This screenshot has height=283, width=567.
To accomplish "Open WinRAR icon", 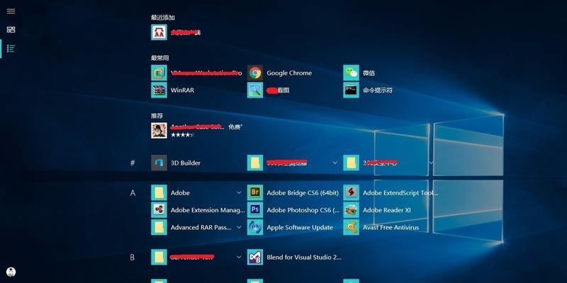I will (159, 90).
